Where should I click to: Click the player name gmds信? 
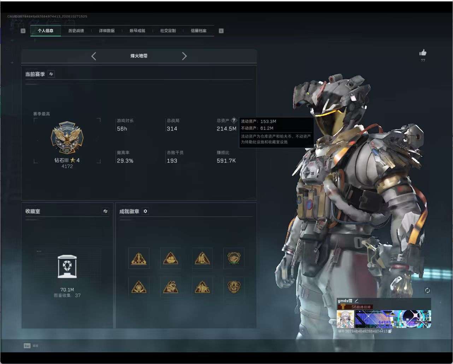pyautogui.click(x=345, y=301)
